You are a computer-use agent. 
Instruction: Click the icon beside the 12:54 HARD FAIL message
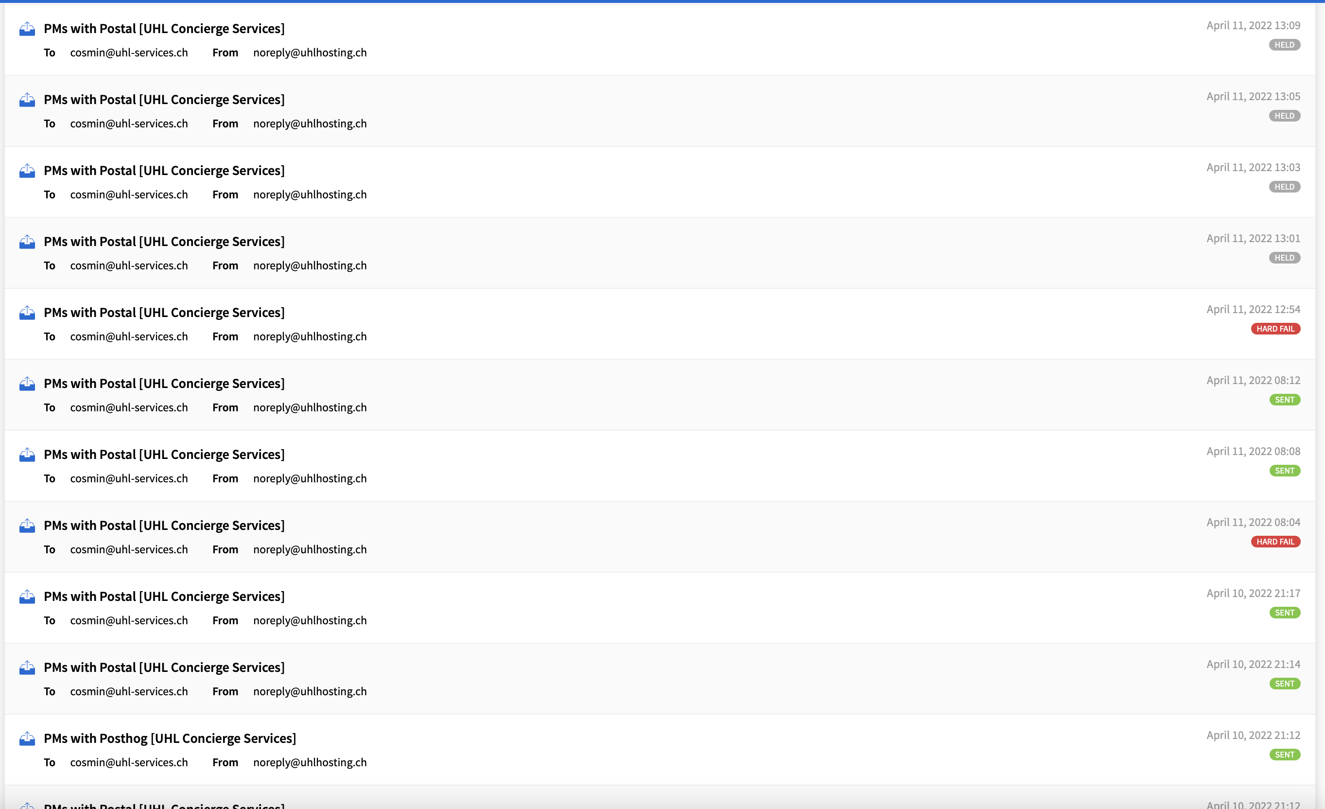point(27,313)
